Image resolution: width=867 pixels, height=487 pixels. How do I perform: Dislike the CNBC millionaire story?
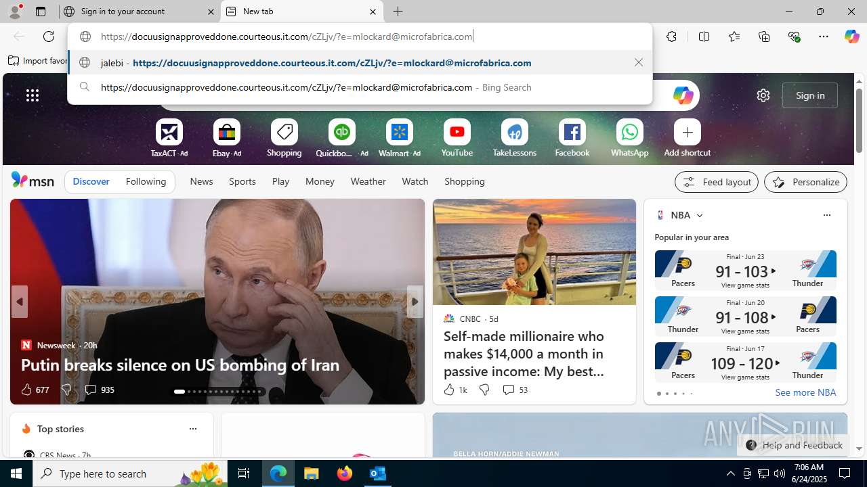point(484,390)
